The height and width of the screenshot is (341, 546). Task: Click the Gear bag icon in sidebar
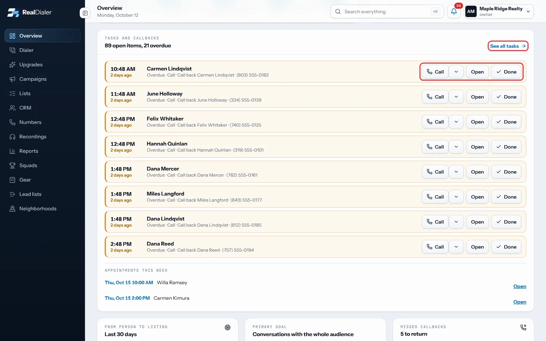[x=13, y=180]
